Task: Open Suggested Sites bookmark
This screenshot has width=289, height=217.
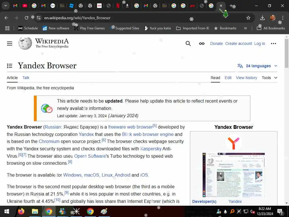Action: (125, 28)
